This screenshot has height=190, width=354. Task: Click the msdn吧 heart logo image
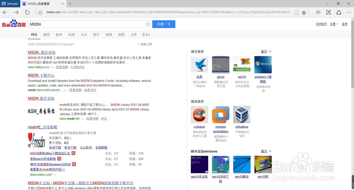click(36, 140)
